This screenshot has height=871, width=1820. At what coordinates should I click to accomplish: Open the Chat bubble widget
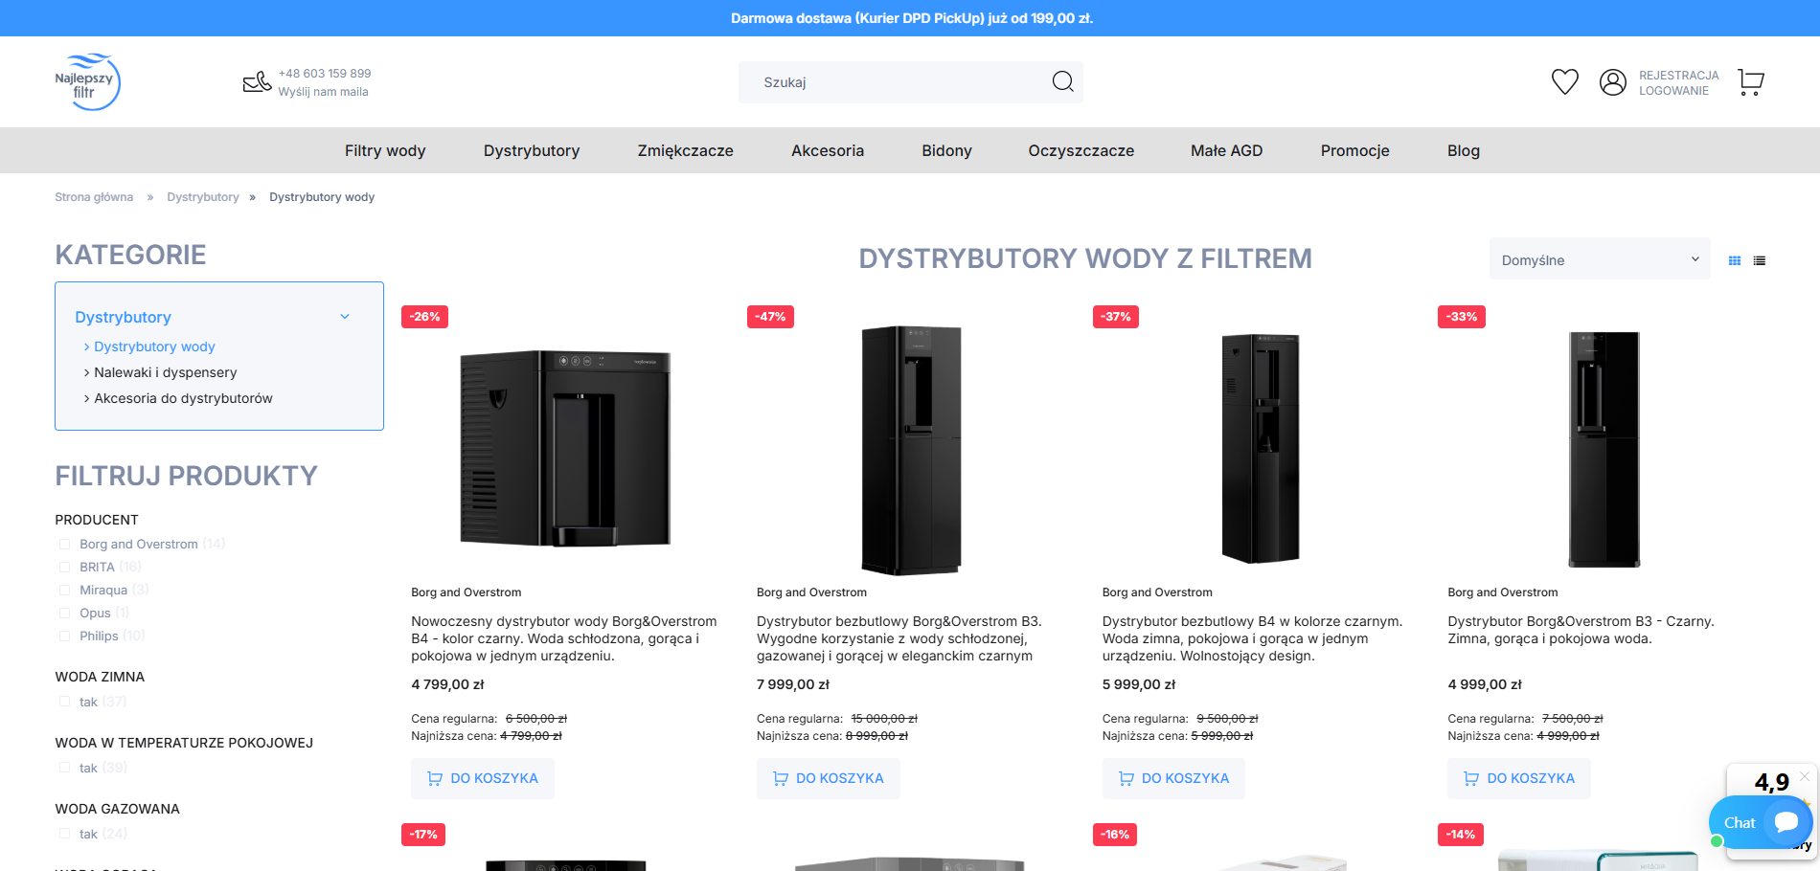[1761, 822]
